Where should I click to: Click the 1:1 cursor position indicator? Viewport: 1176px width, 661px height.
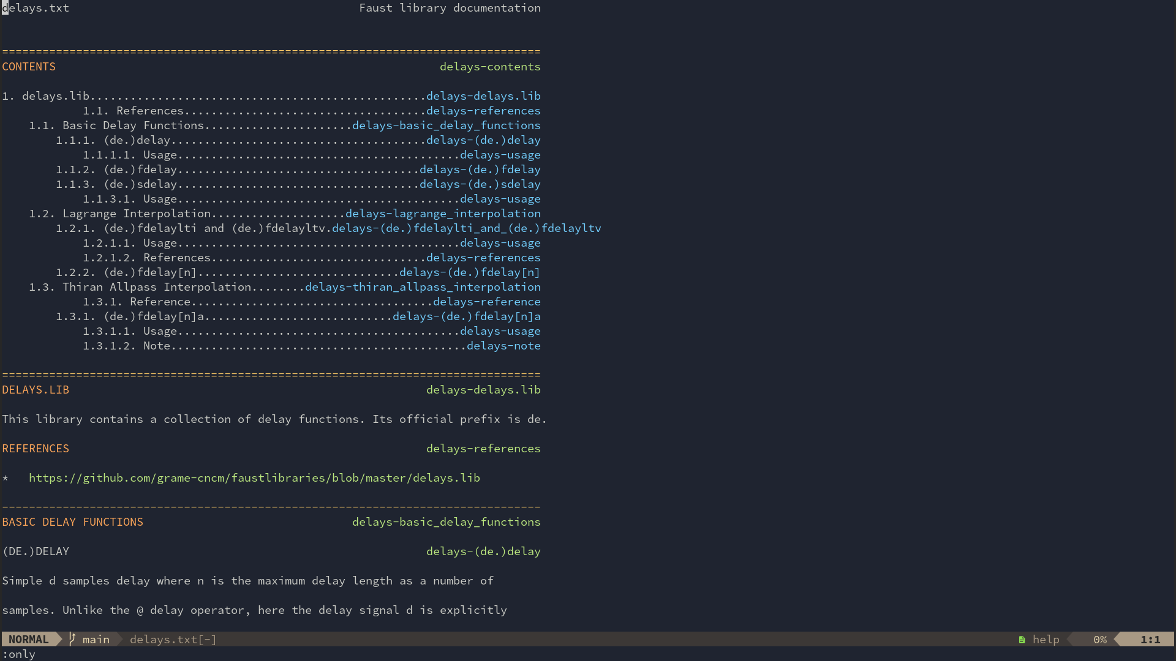coord(1150,640)
